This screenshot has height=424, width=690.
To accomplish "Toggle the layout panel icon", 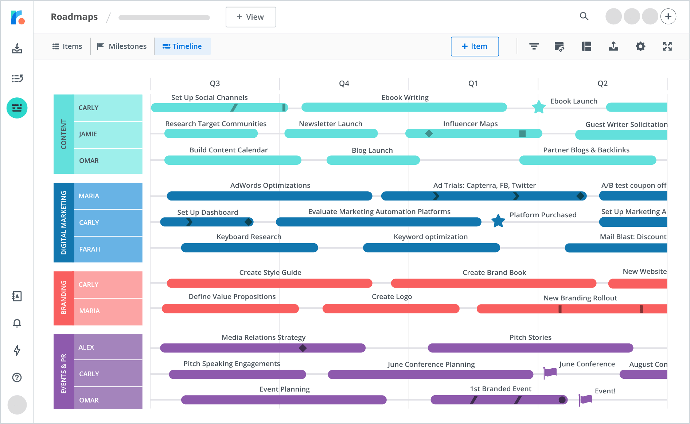I will [586, 46].
